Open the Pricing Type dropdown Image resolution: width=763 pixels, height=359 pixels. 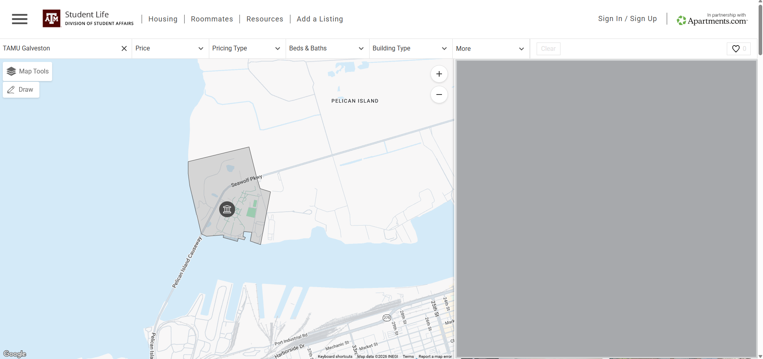coord(247,48)
